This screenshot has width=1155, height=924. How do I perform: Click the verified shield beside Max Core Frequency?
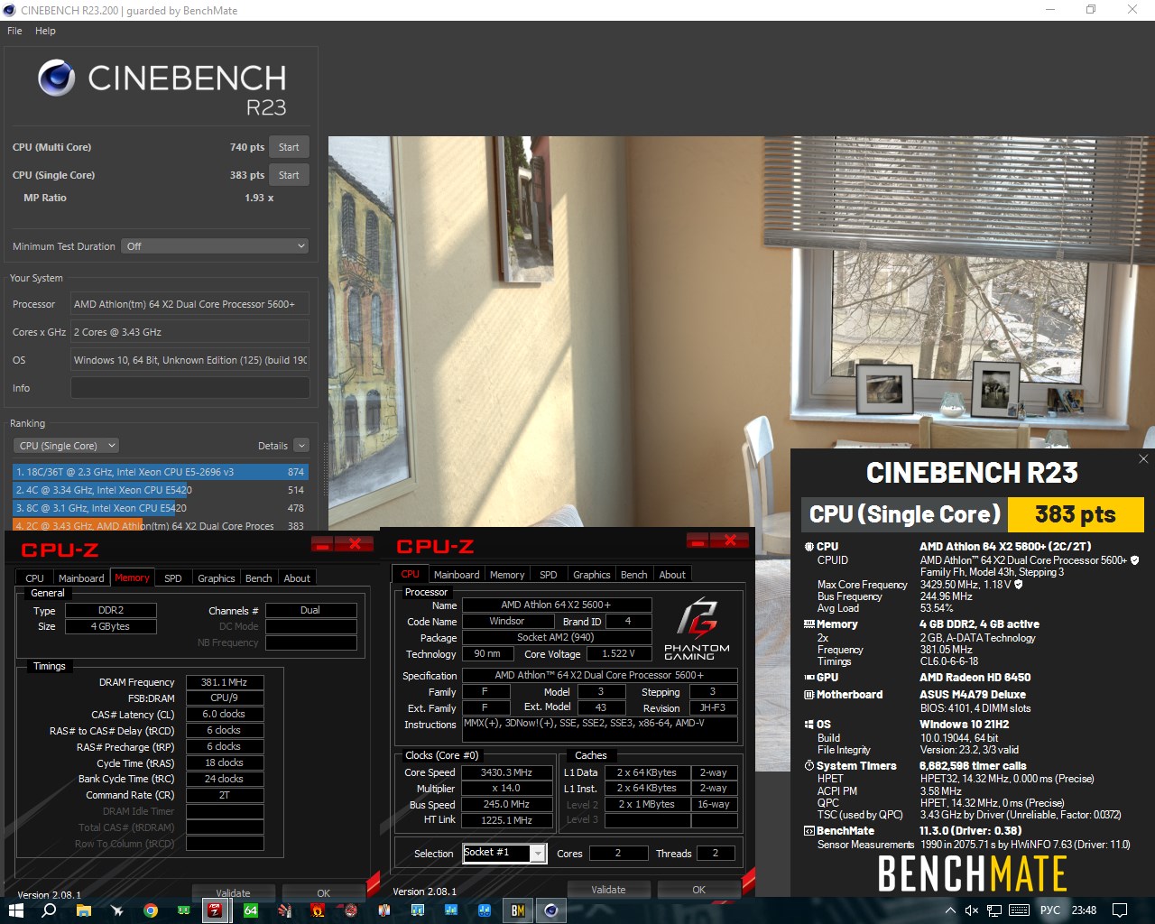(1019, 585)
